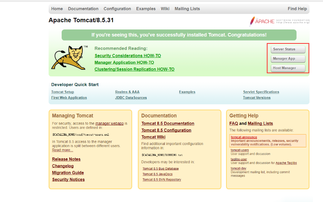
Task: Open the tomcat-users mailing list link
Action: pos(240,150)
